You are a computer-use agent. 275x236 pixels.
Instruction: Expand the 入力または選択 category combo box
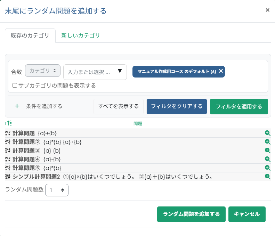pos(120,71)
